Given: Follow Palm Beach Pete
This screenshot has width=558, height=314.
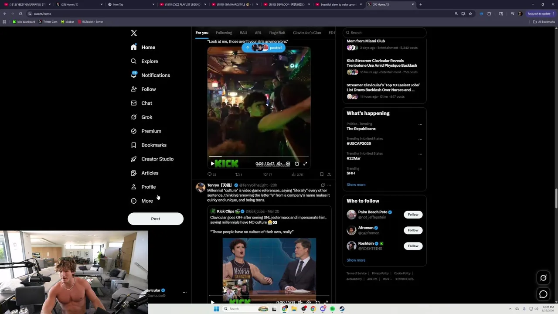Looking at the screenshot, I should pos(413,215).
